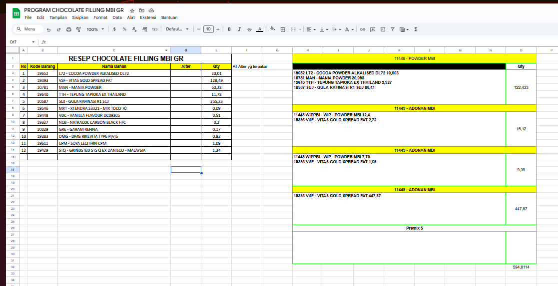Toggle bold formatting
558x286 pixels.
(x=229, y=29)
